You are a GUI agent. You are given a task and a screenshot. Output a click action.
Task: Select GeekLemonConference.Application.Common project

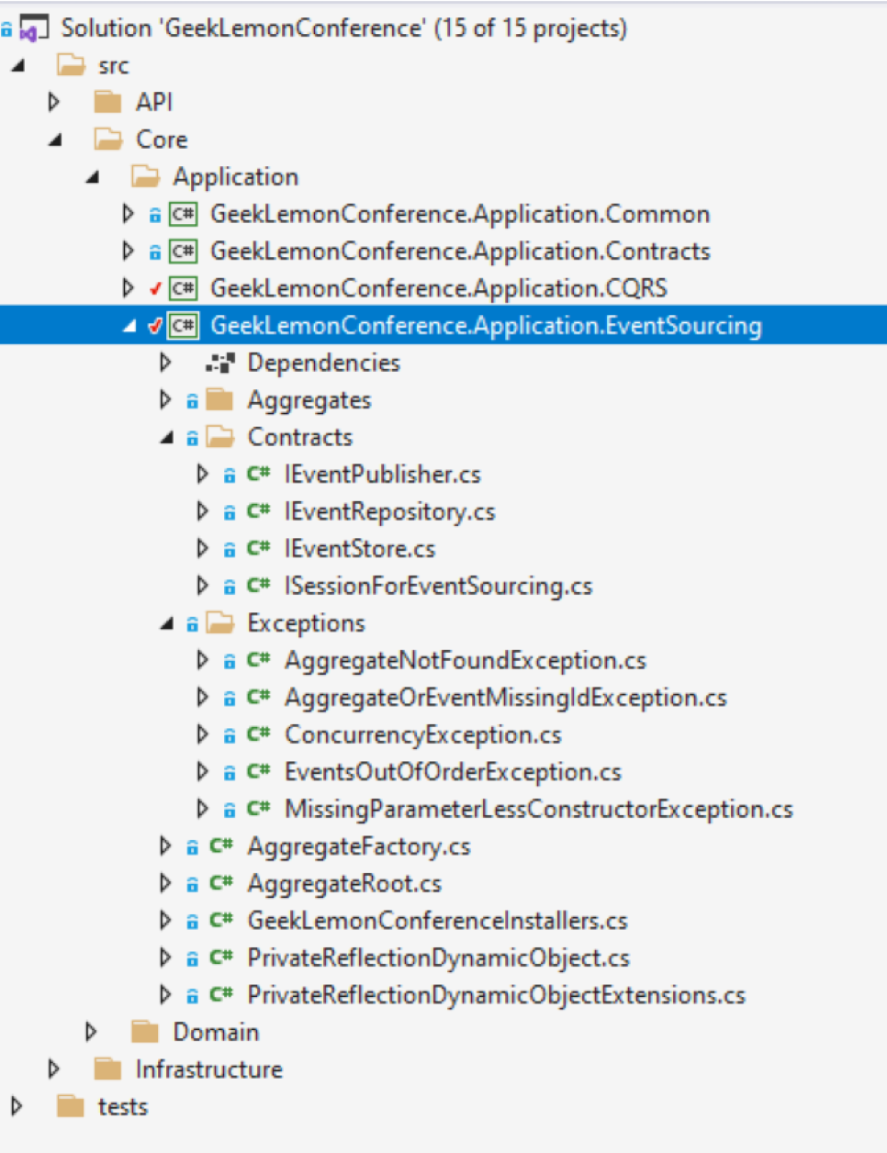tap(460, 214)
